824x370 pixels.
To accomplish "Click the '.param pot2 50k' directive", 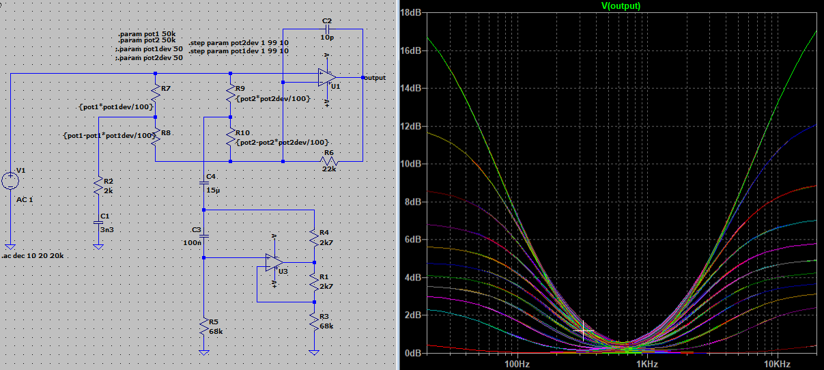I will 147,40.
